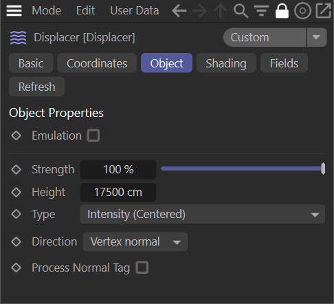Click the filter icon
Viewport: 334px width, 304px height.
click(261, 11)
